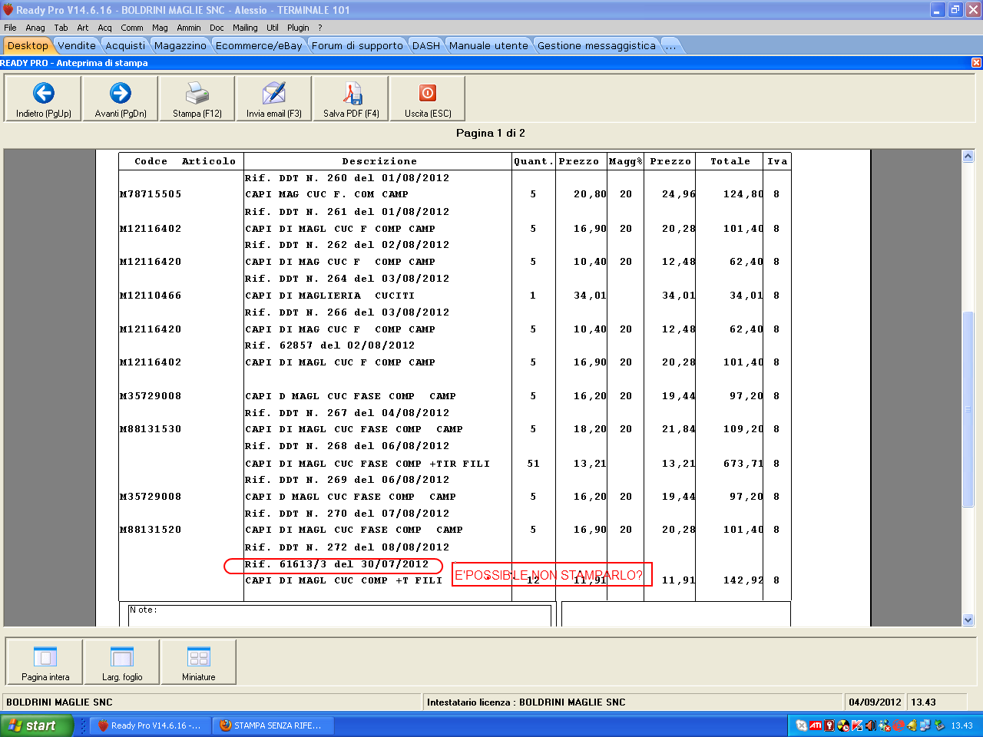The height and width of the screenshot is (737, 983).
Task: Open the Doc menu
Action: 217,28
